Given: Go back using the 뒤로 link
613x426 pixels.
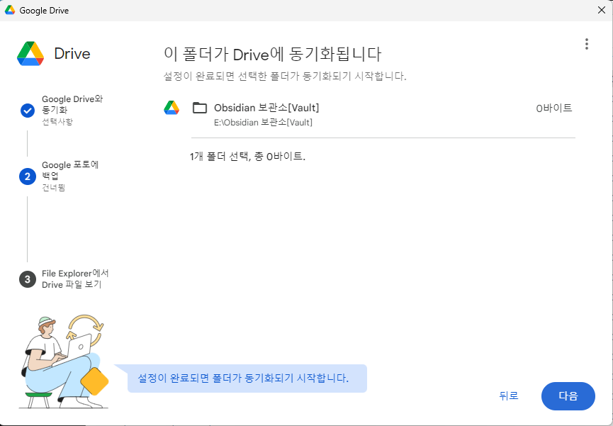Looking at the screenshot, I should (508, 396).
